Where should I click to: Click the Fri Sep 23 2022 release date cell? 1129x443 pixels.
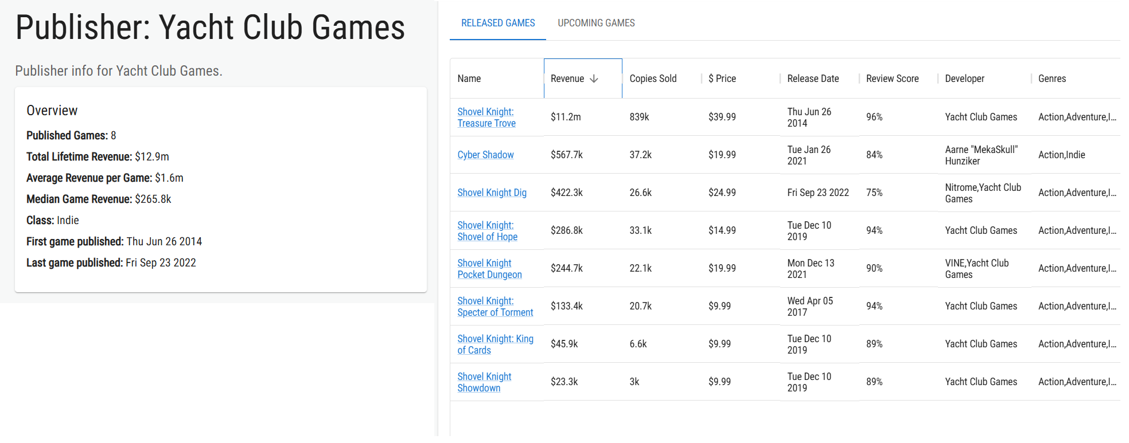pyautogui.click(x=820, y=193)
